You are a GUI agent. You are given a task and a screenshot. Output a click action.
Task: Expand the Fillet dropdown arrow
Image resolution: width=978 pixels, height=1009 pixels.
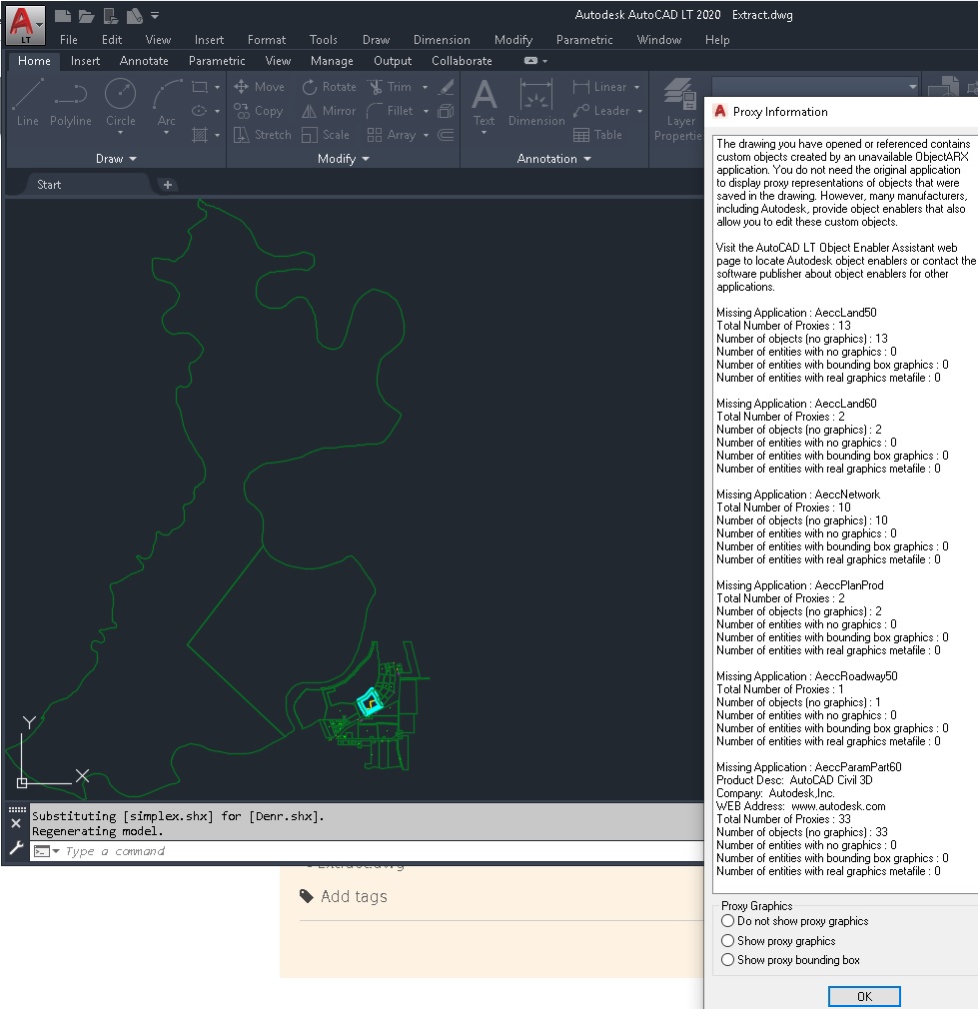[426, 111]
